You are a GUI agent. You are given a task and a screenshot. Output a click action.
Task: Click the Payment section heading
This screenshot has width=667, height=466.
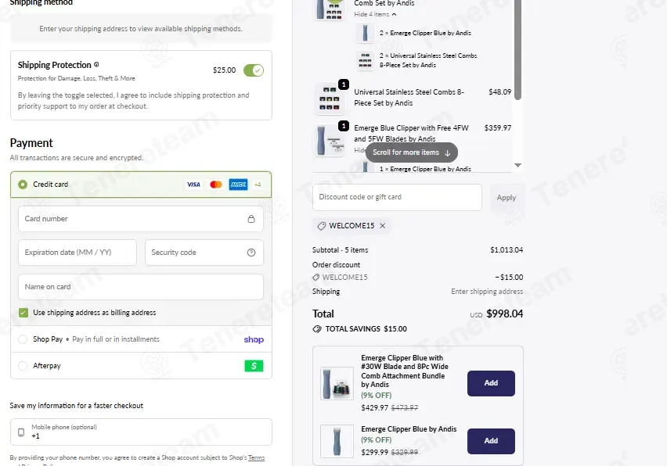[x=31, y=143]
